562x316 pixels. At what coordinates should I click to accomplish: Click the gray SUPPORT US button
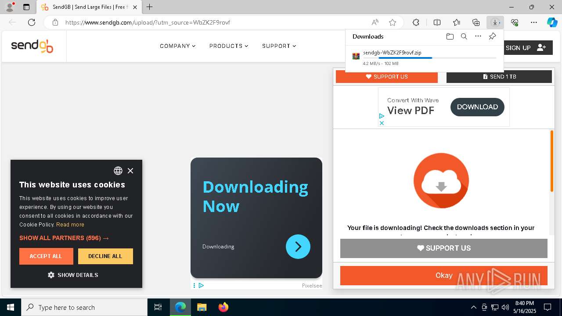point(444,248)
